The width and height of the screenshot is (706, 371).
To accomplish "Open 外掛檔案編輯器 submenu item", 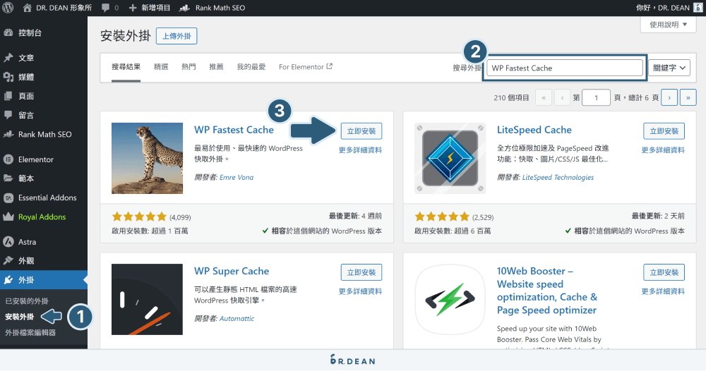I will [30, 332].
